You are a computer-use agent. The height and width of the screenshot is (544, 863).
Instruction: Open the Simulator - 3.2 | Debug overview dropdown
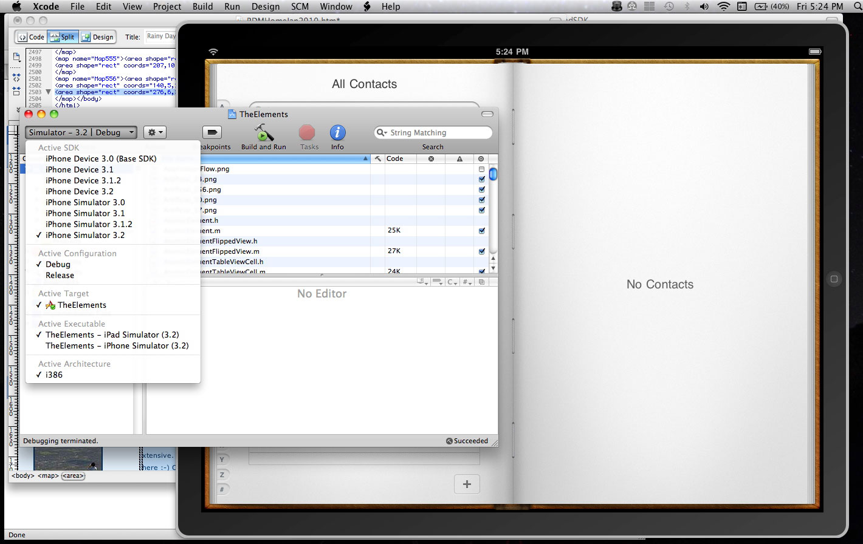tap(81, 132)
